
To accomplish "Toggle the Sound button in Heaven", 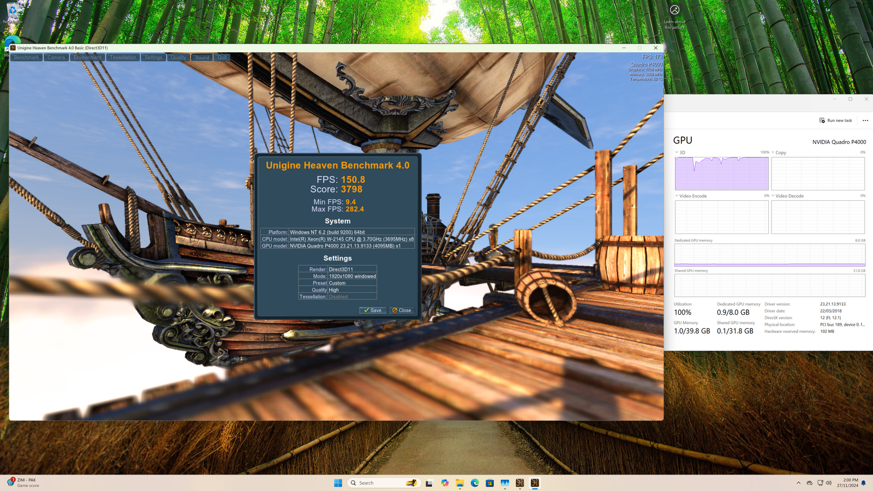I will (202, 57).
